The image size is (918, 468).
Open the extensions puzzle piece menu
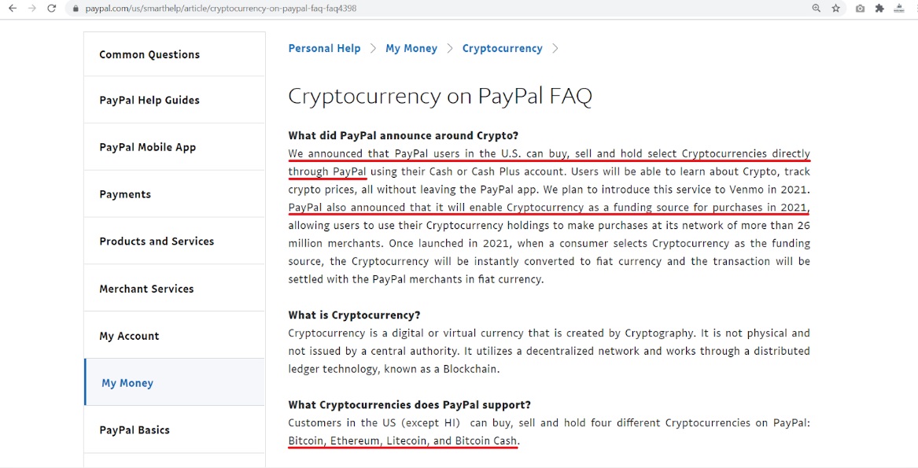[x=879, y=9]
